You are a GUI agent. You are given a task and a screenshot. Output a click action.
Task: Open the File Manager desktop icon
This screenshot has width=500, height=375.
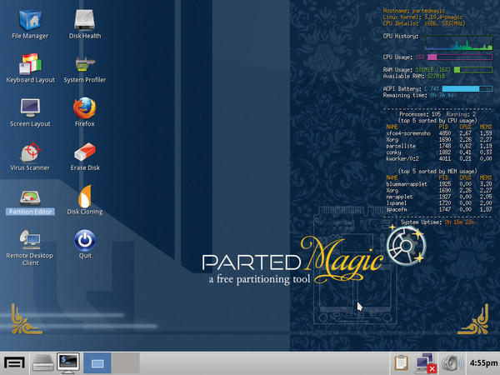pos(30,25)
